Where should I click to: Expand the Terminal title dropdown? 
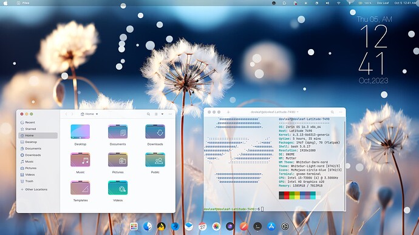click(x=298, y=112)
